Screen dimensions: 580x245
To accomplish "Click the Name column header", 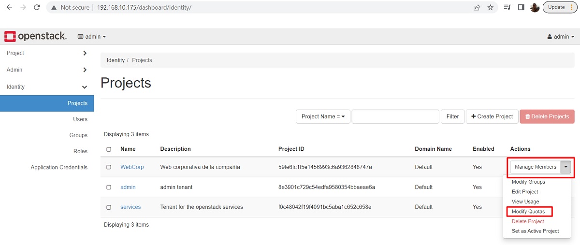I will [128, 149].
